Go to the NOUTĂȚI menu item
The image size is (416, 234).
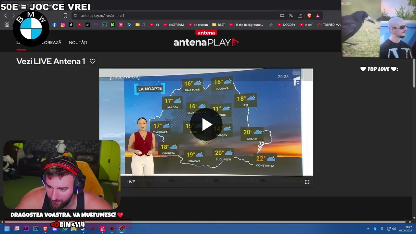[x=78, y=43]
